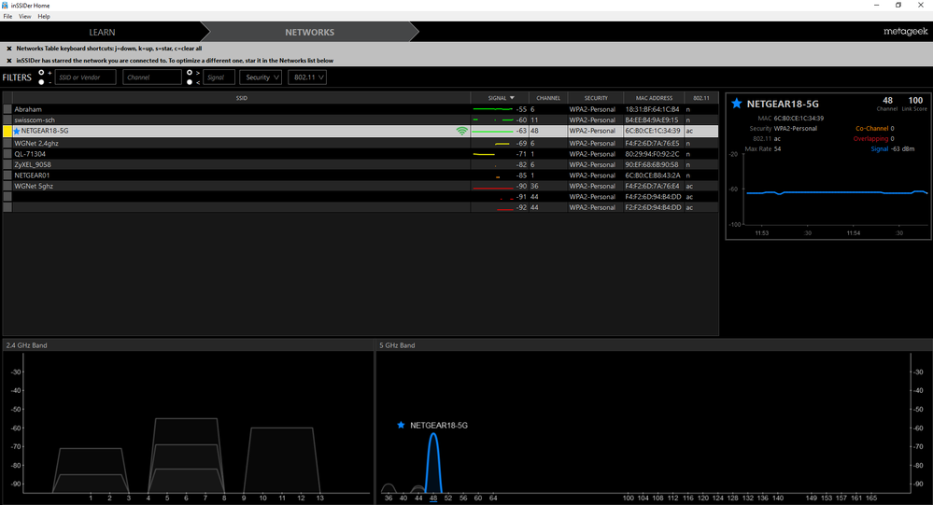Dismiss the starred network notification
Screen dimensions: 933x505
click(x=9, y=61)
